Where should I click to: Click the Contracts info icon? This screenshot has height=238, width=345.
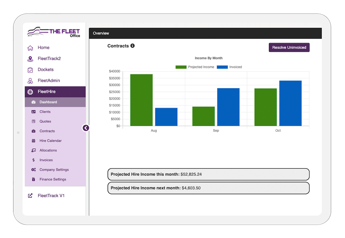(132, 46)
